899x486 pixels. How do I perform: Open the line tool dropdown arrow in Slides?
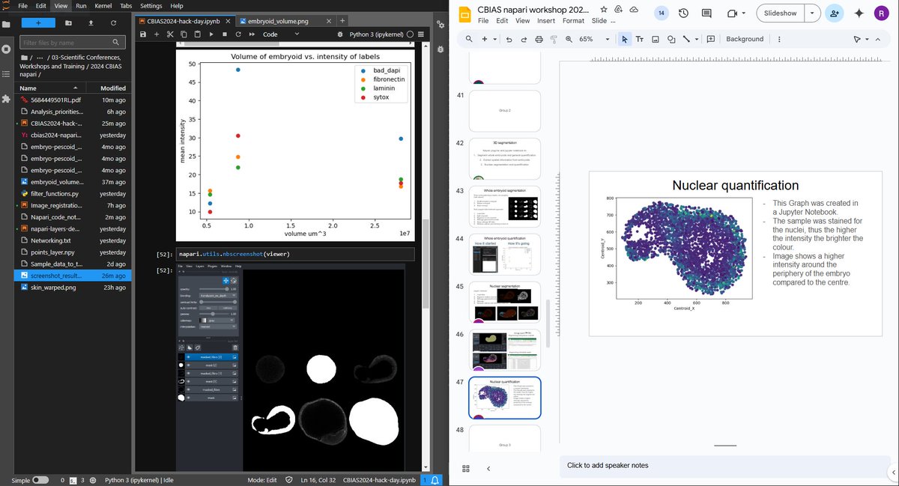click(697, 39)
